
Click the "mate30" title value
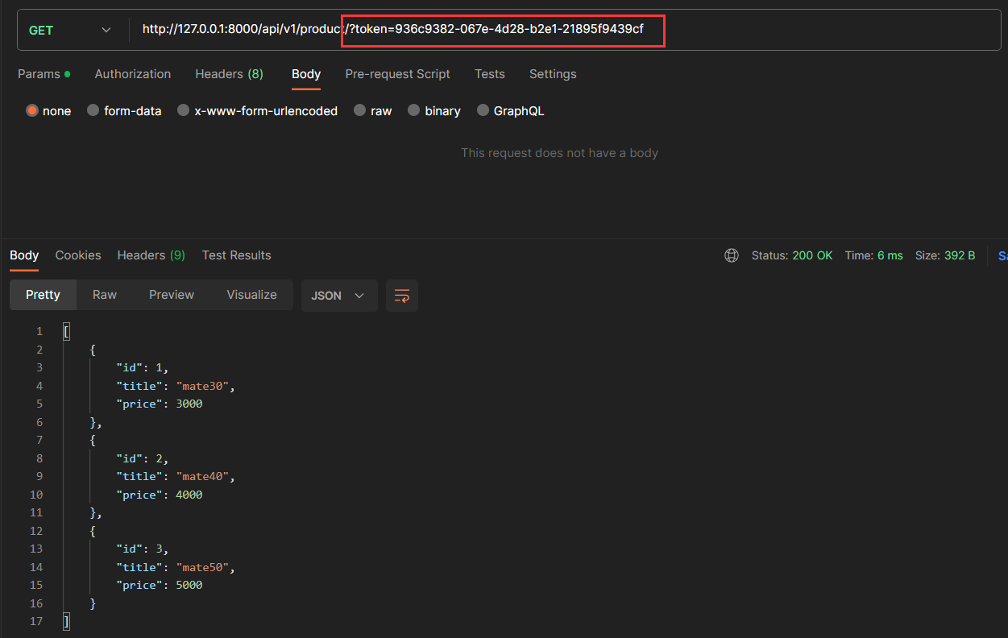pos(205,386)
